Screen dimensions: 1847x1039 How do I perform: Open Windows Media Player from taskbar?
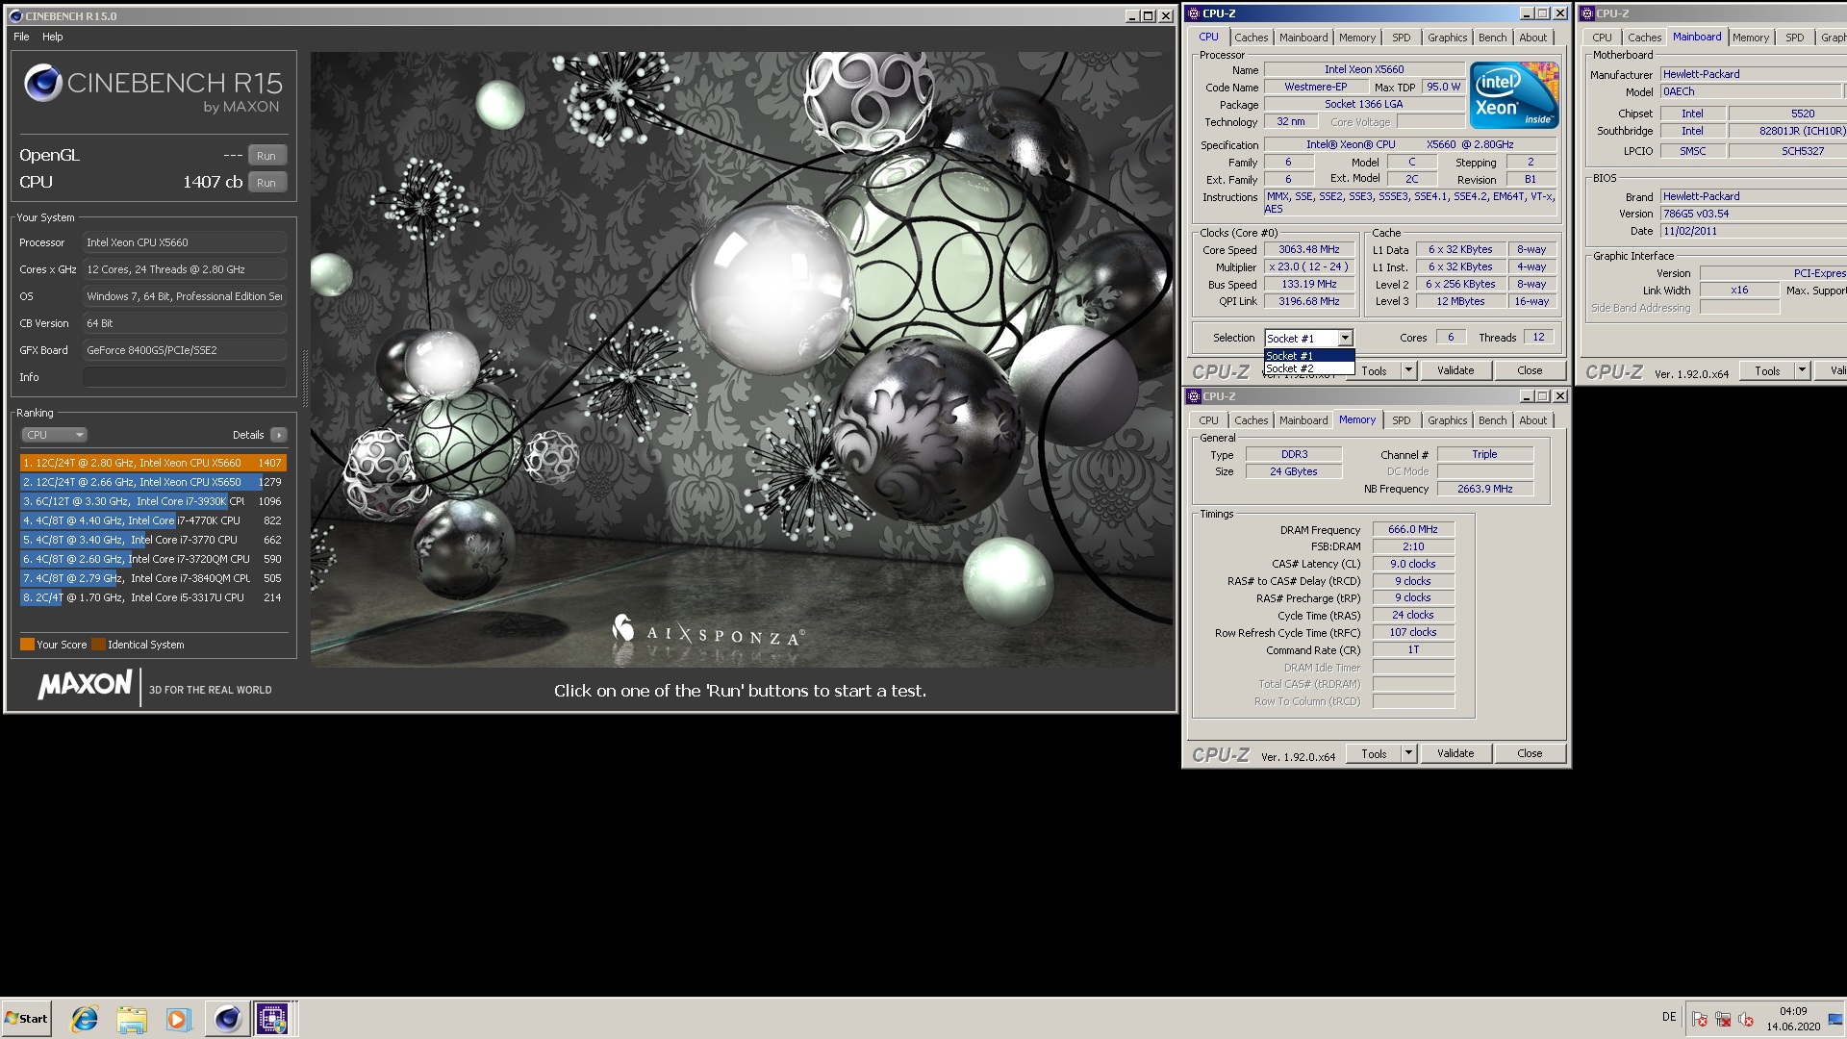[x=178, y=1018]
